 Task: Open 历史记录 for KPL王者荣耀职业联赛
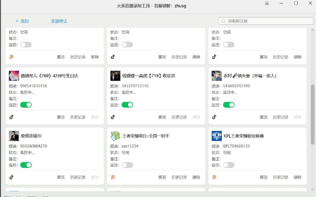[x=280, y=177]
